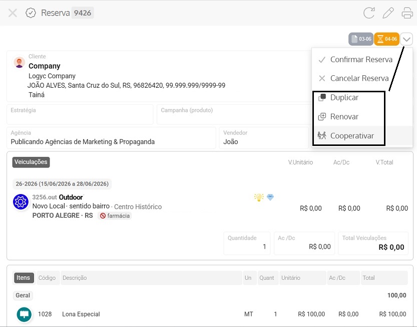The width and height of the screenshot is (417, 327).
Task: Click the gray 03-06 document badge
Action: 360,39
